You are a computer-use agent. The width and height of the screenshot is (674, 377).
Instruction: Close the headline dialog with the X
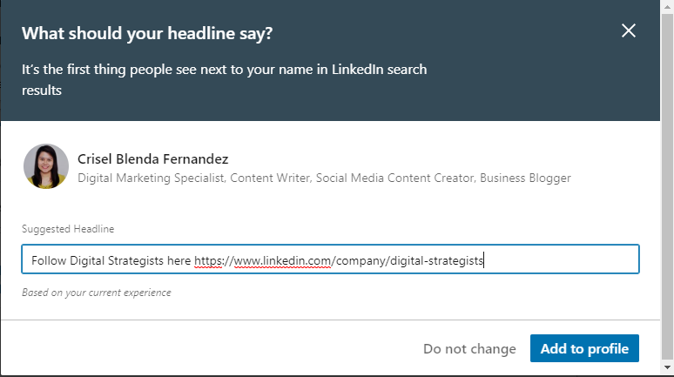[x=629, y=31]
